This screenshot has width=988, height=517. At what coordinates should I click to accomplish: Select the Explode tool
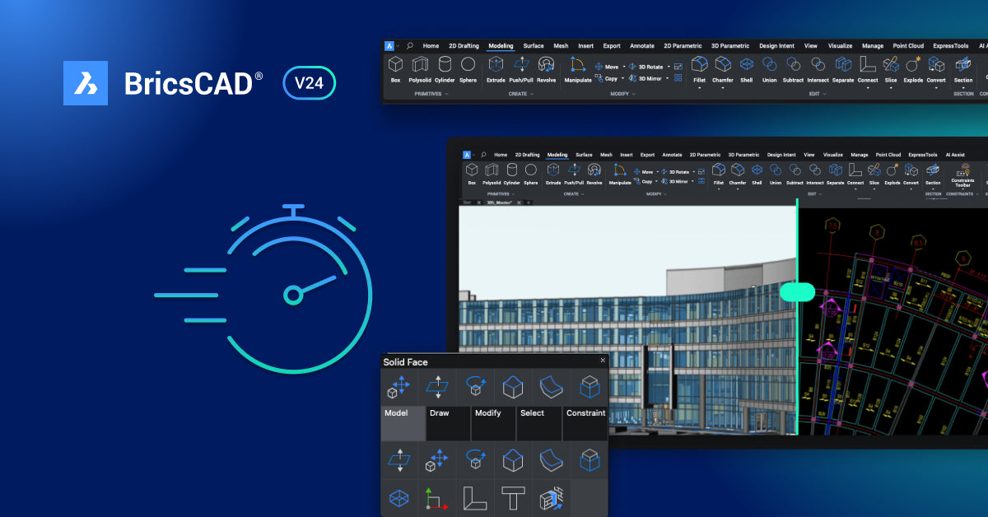point(914,66)
